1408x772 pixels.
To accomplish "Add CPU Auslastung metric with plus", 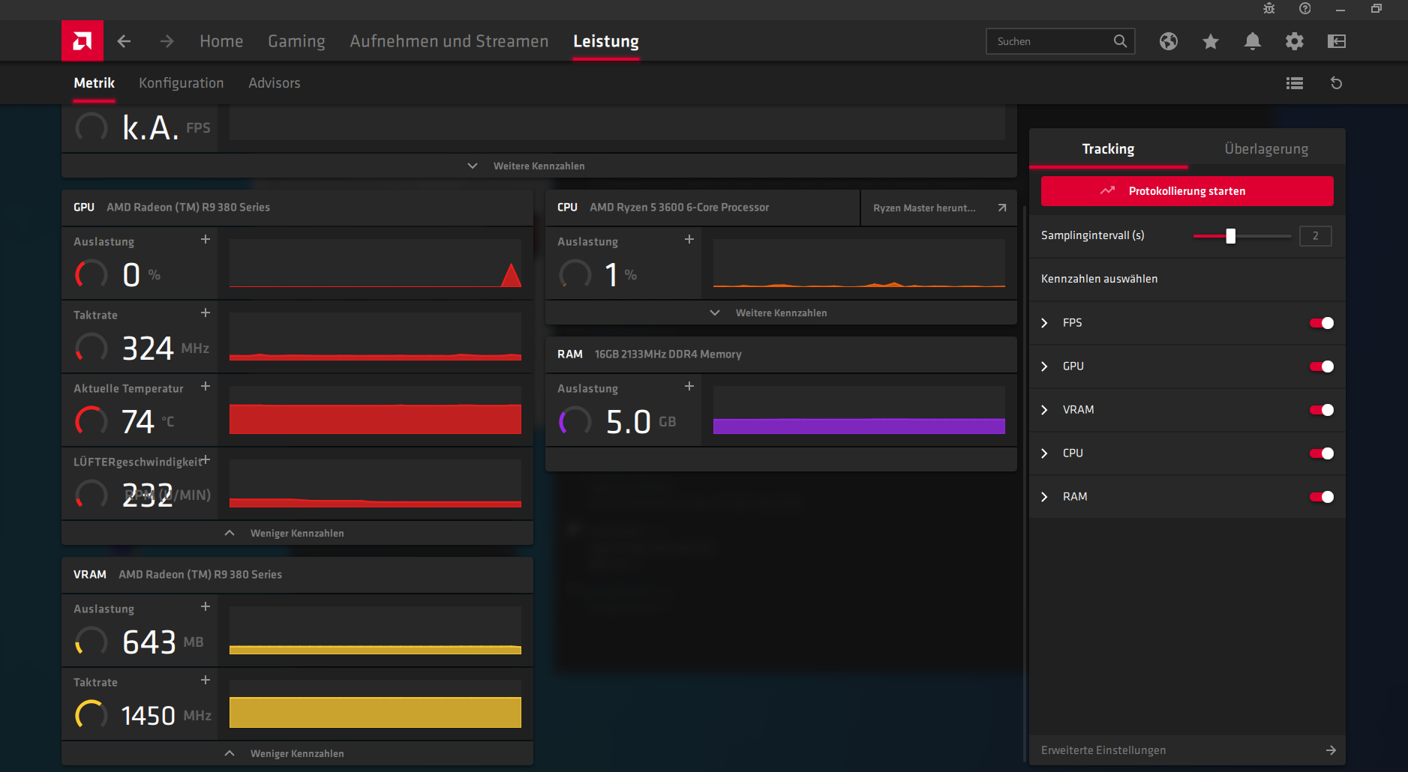I will pos(689,240).
